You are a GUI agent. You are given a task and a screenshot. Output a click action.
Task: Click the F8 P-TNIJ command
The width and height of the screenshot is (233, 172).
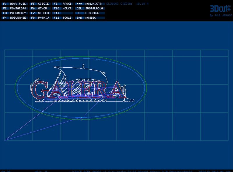tap(40, 18)
